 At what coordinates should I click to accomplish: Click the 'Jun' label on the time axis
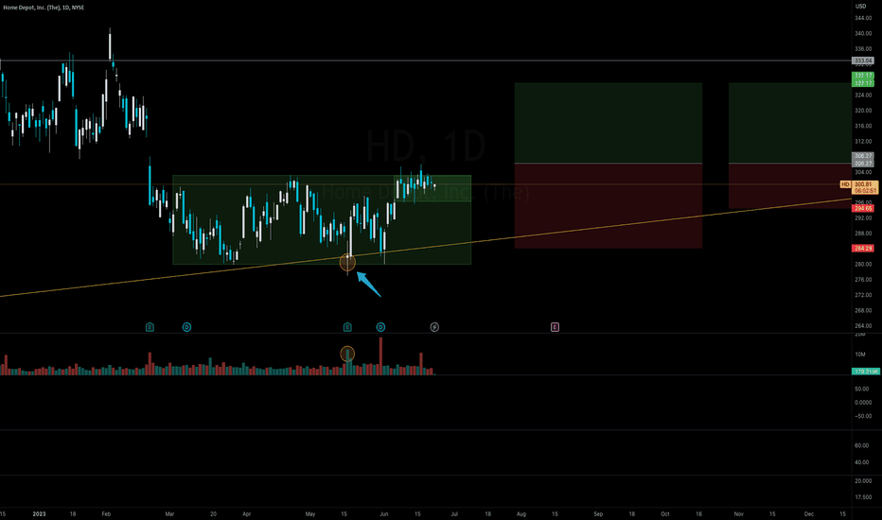tap(384, 513)
